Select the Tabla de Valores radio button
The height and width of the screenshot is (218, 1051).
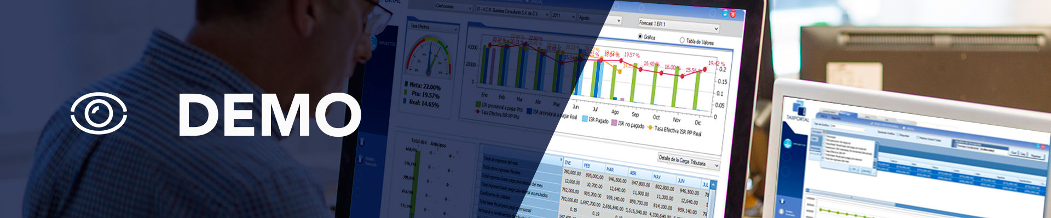[682, 40]
